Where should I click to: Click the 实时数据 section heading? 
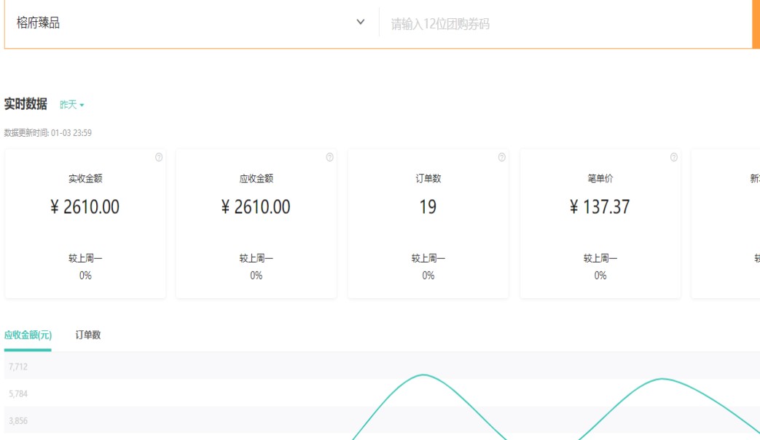26,104
